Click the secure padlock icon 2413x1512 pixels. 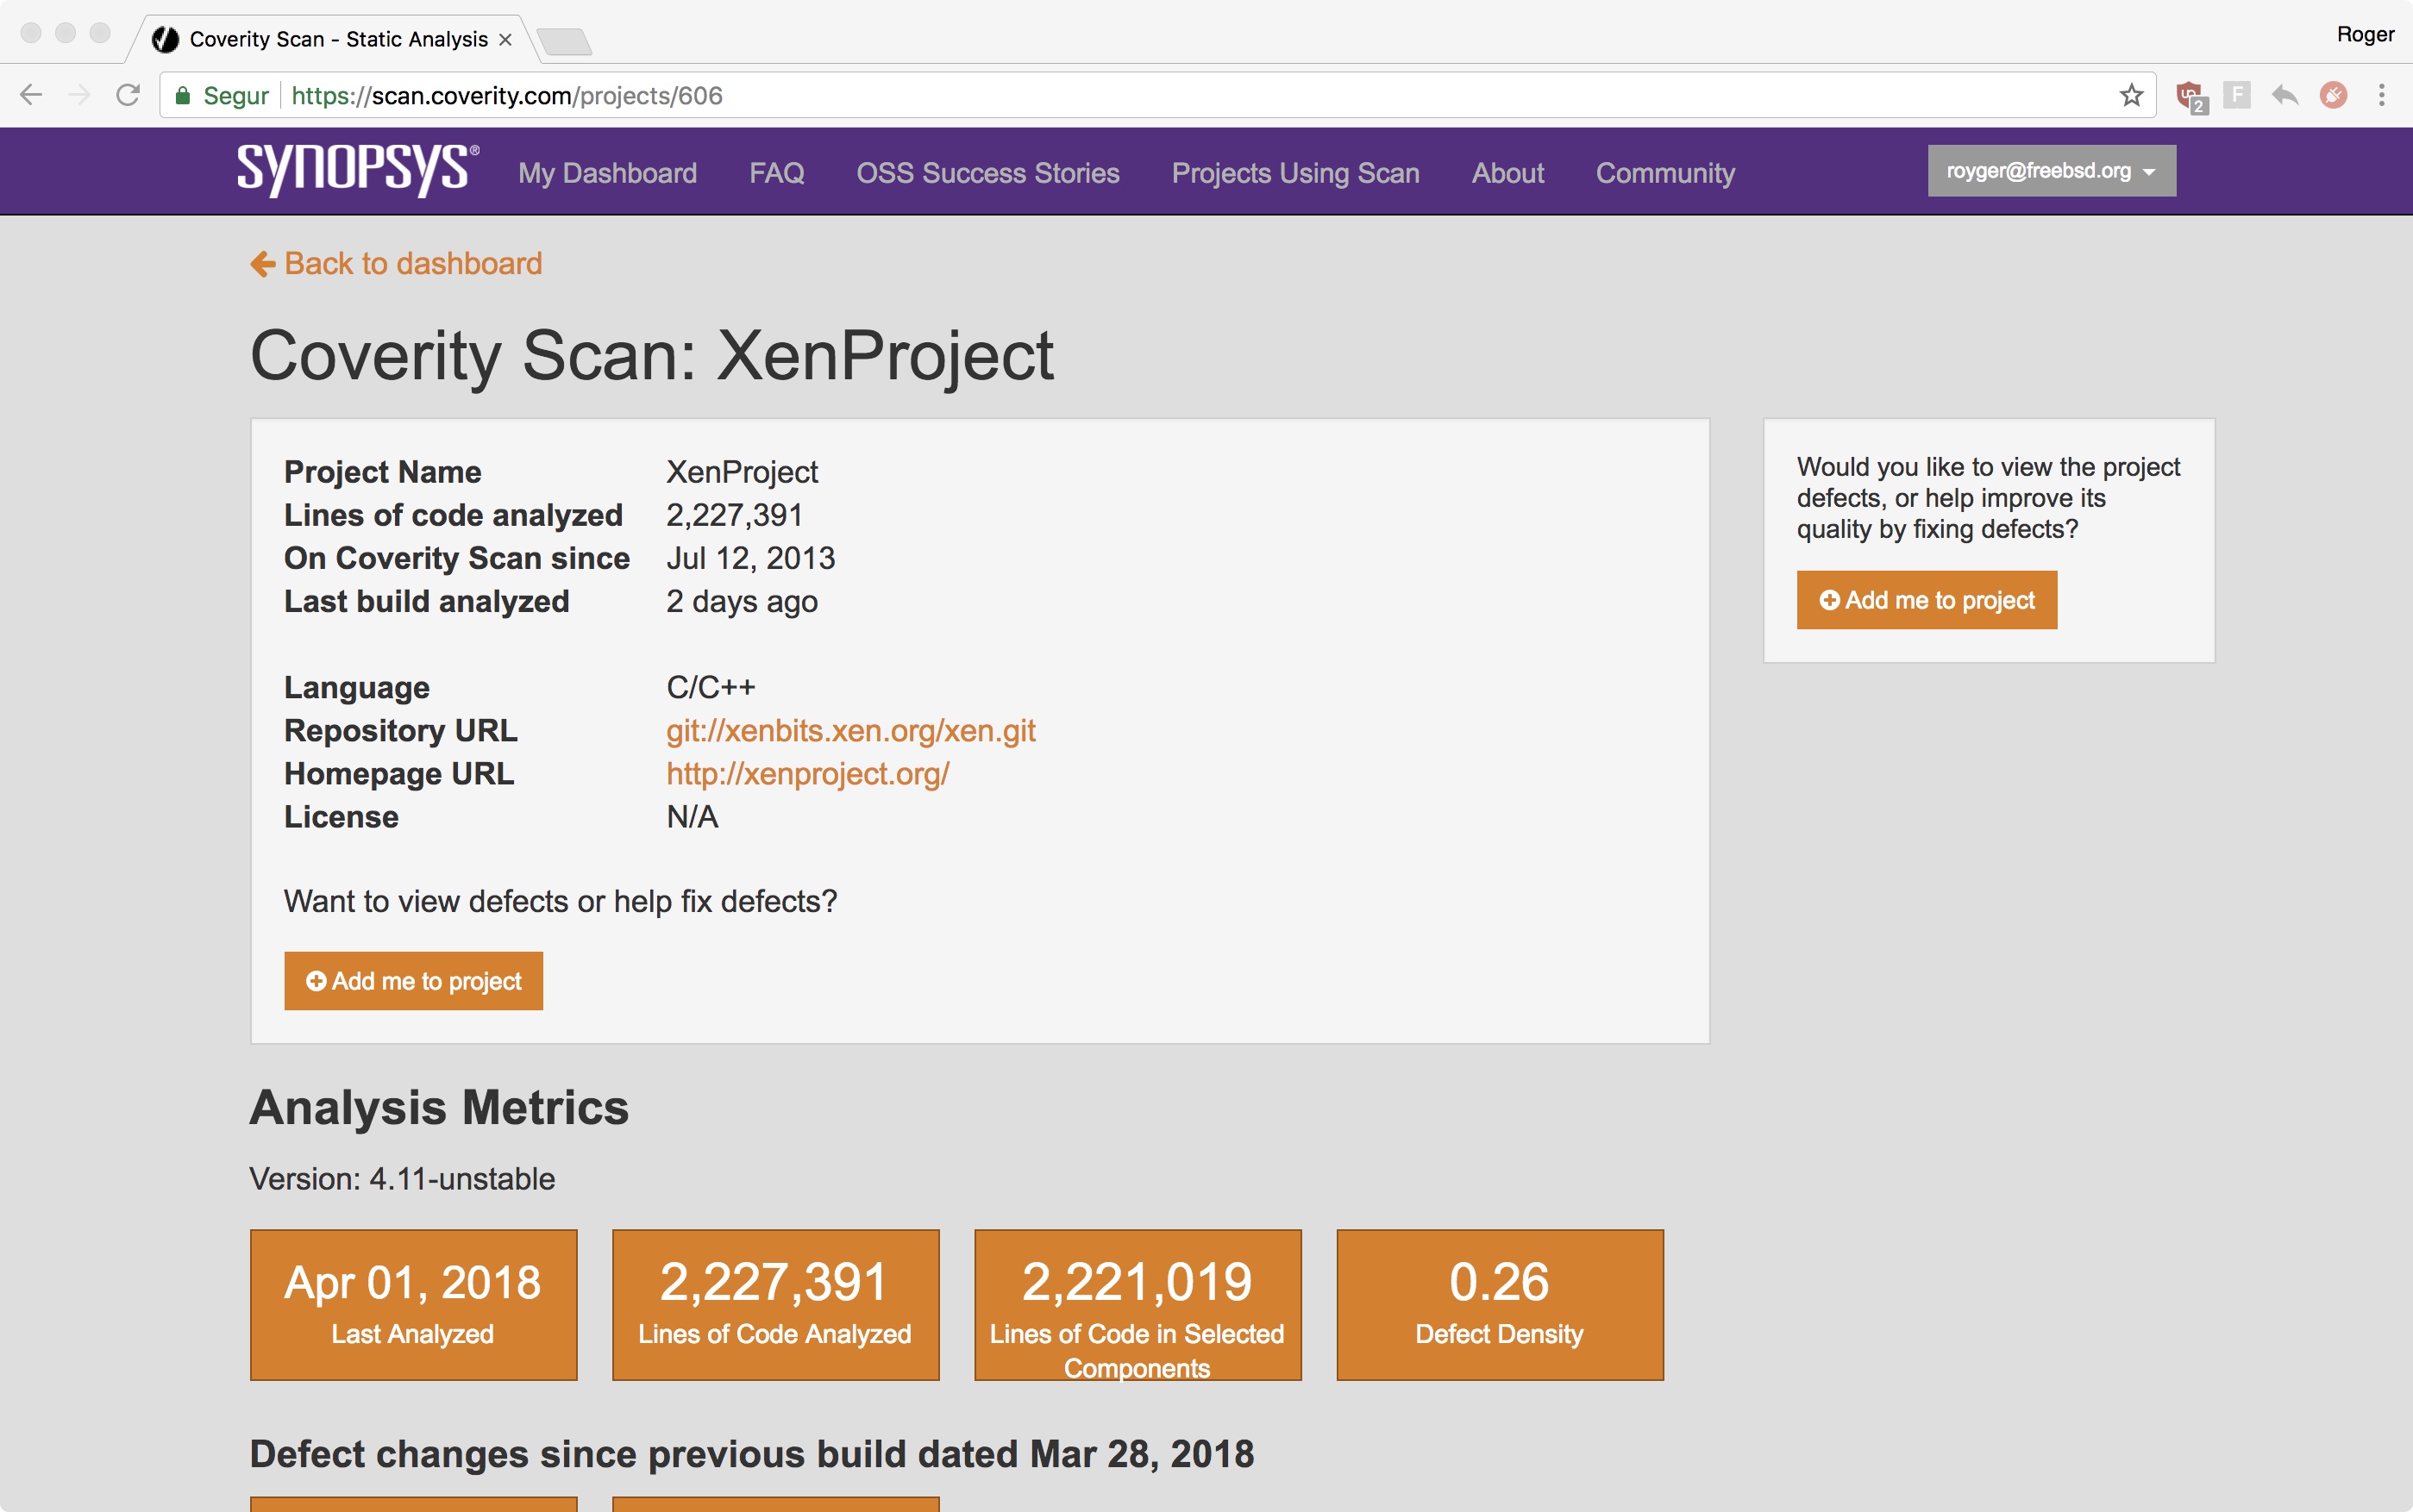click(x=182, y=96)
